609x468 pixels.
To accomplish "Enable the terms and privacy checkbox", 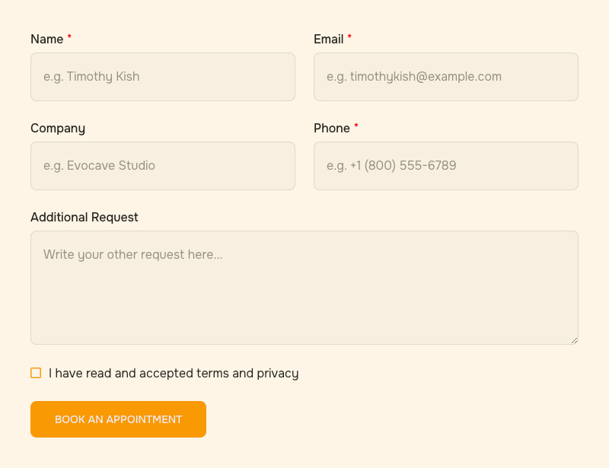I will [x=36, y=373].
